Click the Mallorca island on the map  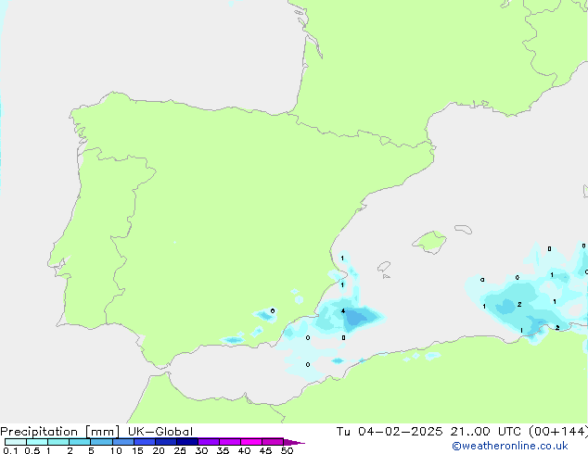429,242
